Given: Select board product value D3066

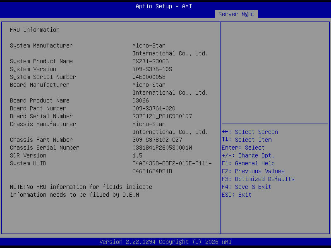Looking at the screenshot, I should 141,100.
